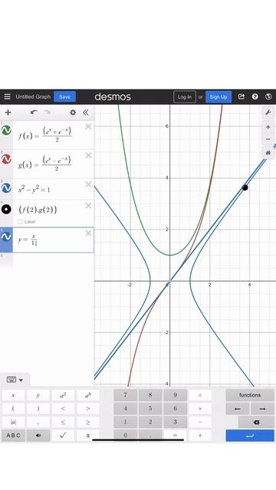
Task: Tap the 3 key
Action: 176,422
